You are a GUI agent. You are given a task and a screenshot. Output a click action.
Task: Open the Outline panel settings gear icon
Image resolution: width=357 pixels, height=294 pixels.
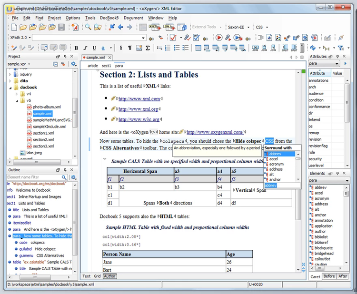pos(73,177)
